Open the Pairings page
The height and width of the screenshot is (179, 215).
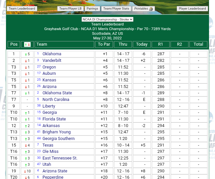click(x=92, y=9)
